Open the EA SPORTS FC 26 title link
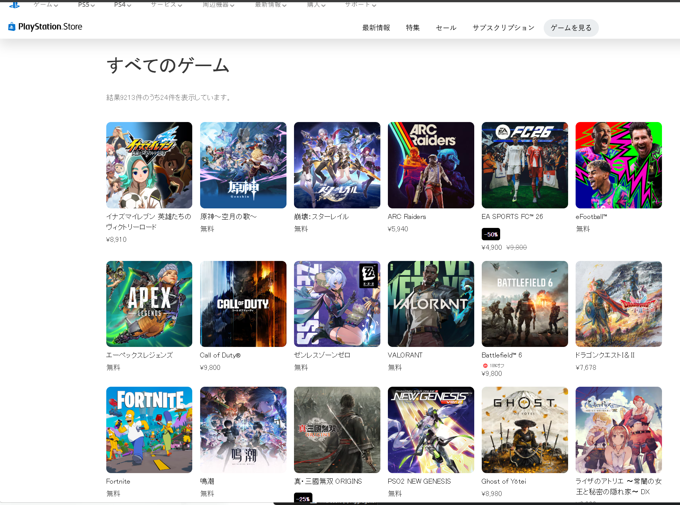Image resolution: width=680 pixels, height=505 pixels. pyautogui.click(x=512, y=217)
